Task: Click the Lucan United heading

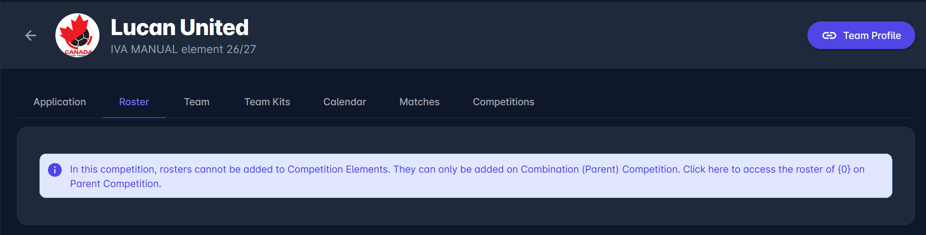Action: tap(179, 27)
